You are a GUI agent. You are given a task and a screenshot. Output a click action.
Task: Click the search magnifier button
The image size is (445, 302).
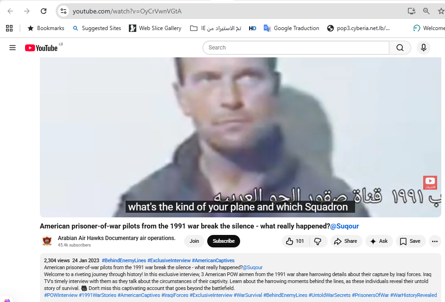(400, 48)
